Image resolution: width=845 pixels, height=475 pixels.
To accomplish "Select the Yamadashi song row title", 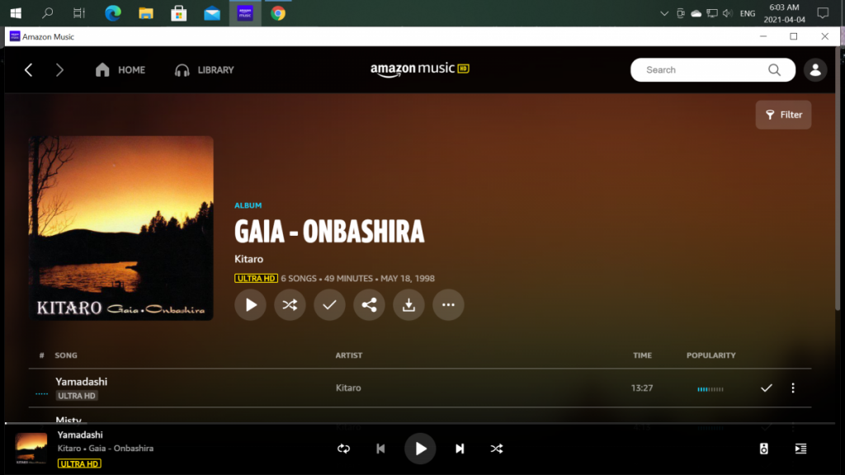I will (x=82, y=381).
